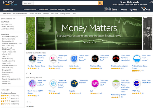Open Health & Fitness category
153x108 pixels.
point(9,52)
